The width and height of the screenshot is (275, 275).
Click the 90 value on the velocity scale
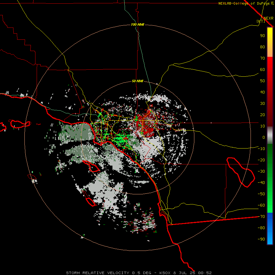(x=262, y=36)
